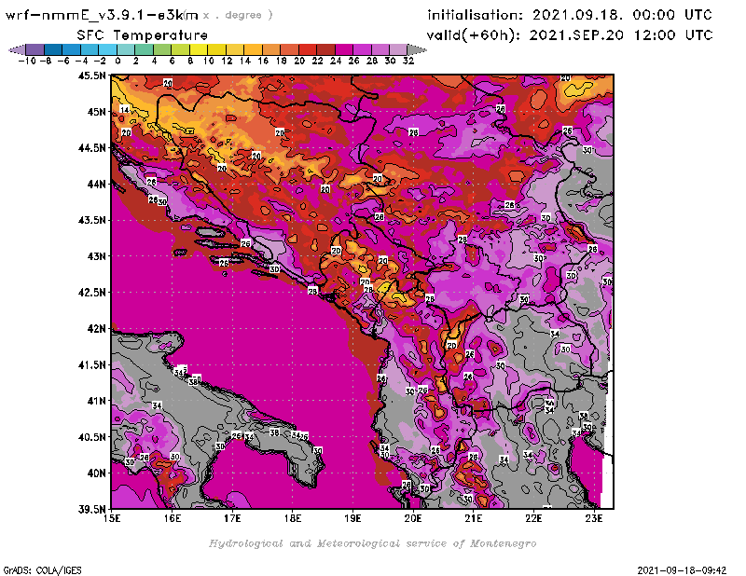Viewport: 746px width, 576px height.
Task: Click the 'GrADS: COLA/IGES' footer text
Action: click(x=42, y=570)
